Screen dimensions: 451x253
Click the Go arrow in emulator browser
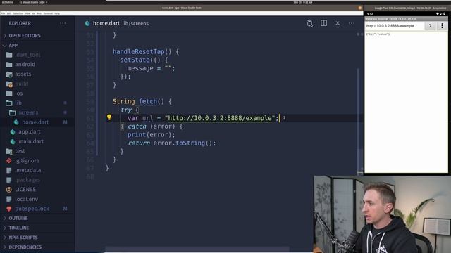coord(431,26)
